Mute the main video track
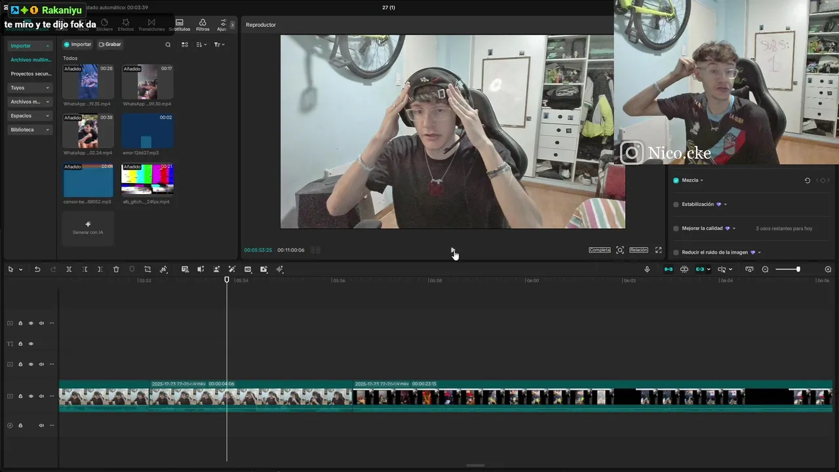This screenshot has height=472, width=839. coord(41,397)
